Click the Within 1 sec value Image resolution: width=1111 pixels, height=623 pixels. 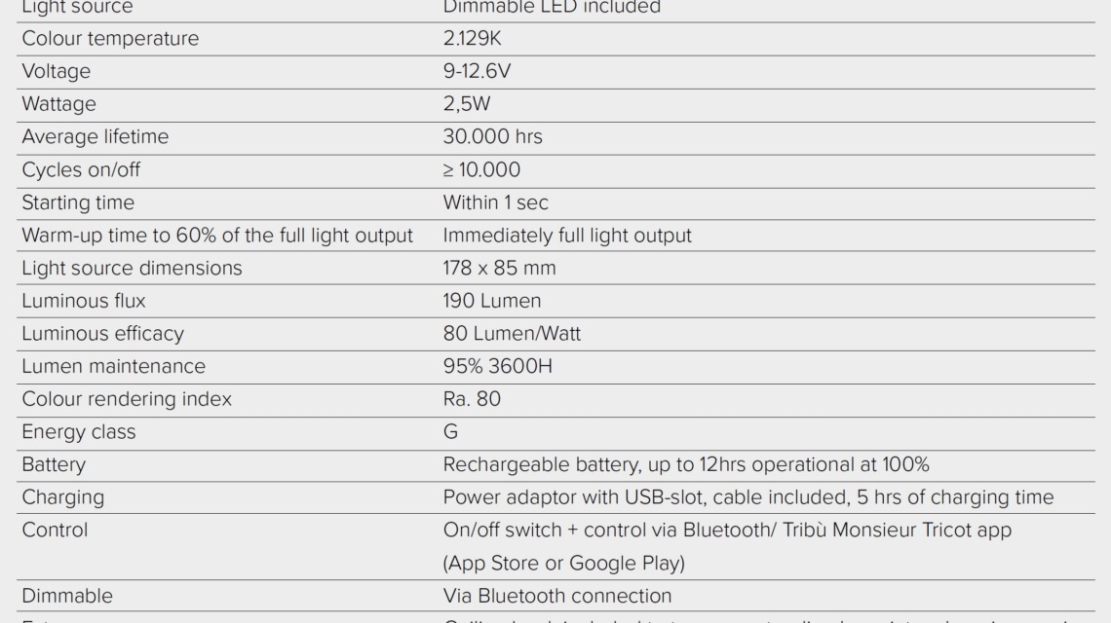(495, 203)
